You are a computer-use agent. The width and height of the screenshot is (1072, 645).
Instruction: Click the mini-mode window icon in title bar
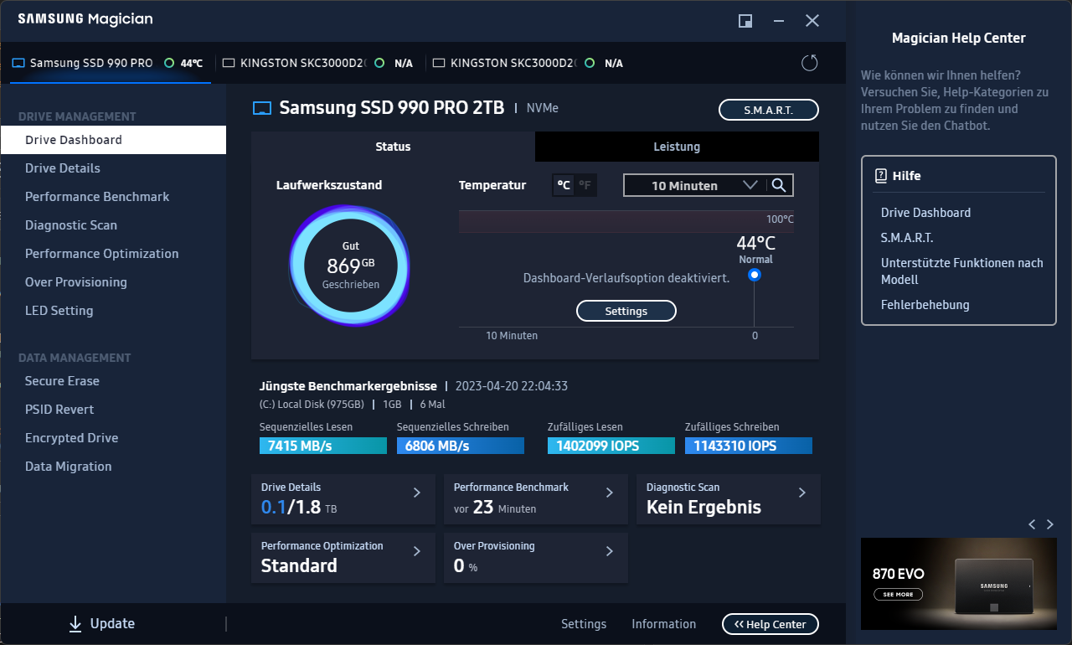point(745,21)
